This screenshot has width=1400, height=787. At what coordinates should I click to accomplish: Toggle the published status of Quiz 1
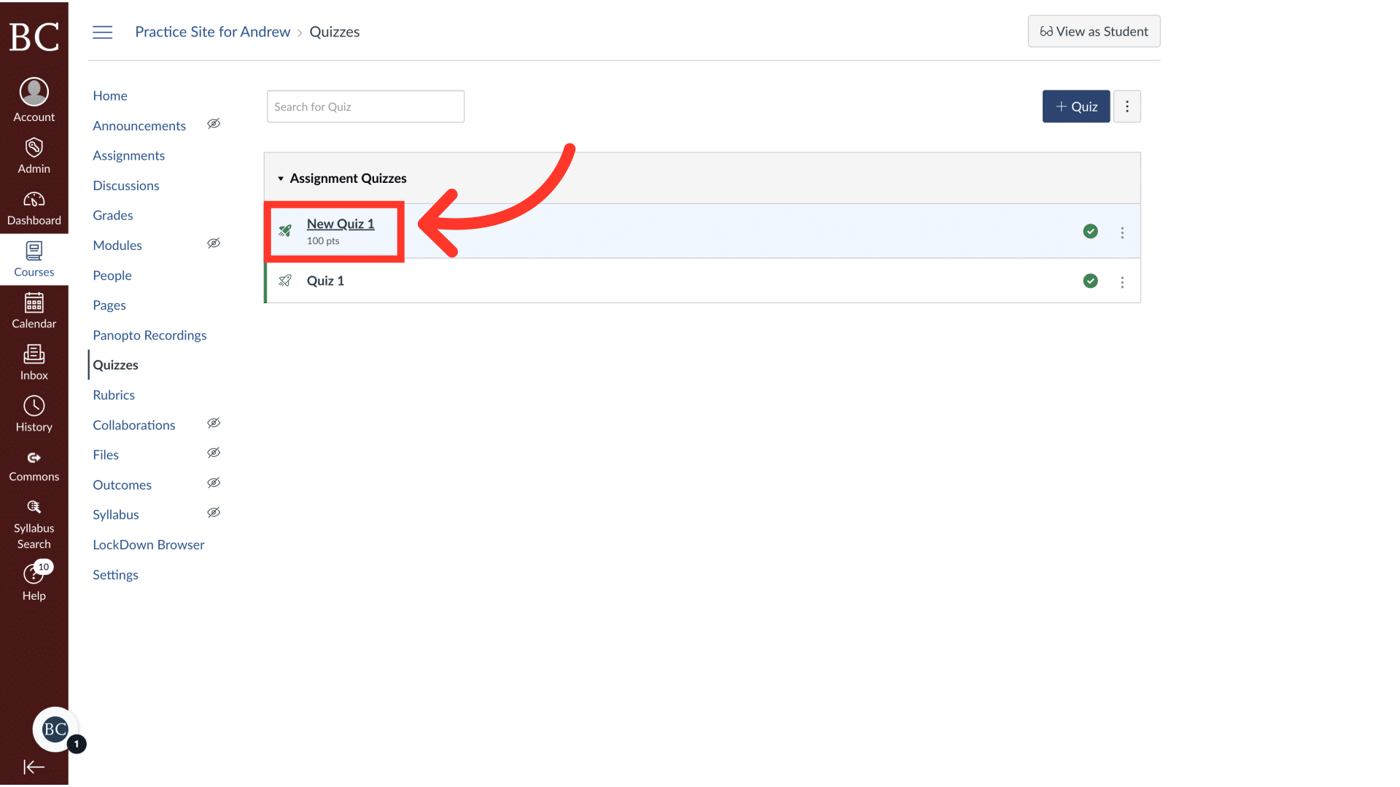point(1090,281)
